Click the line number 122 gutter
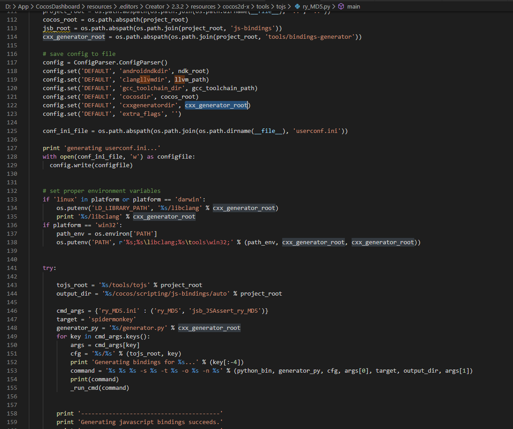The width and height of the screenshot is (513, 429). (12, 105)
